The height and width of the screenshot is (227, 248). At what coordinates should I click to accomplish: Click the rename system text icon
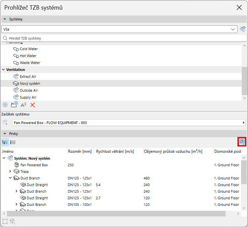[23, 105]
